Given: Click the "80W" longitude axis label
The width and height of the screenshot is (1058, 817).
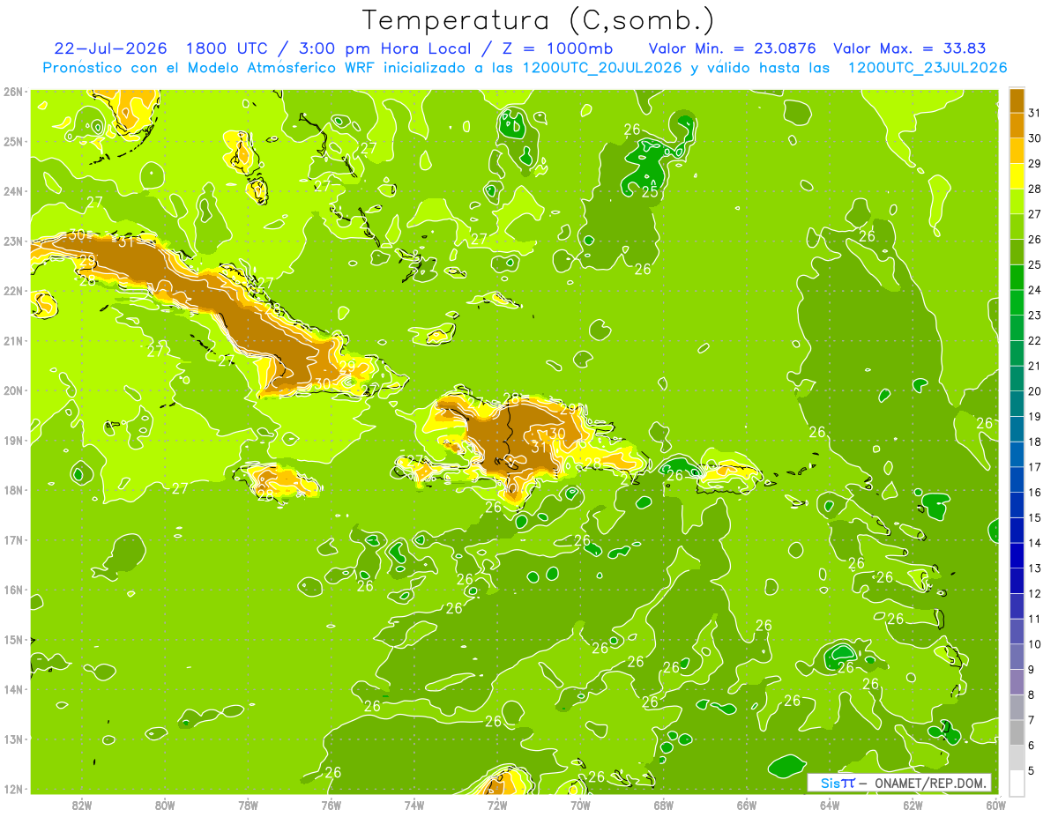Looking at the screenshot, I should click(165, 805).
